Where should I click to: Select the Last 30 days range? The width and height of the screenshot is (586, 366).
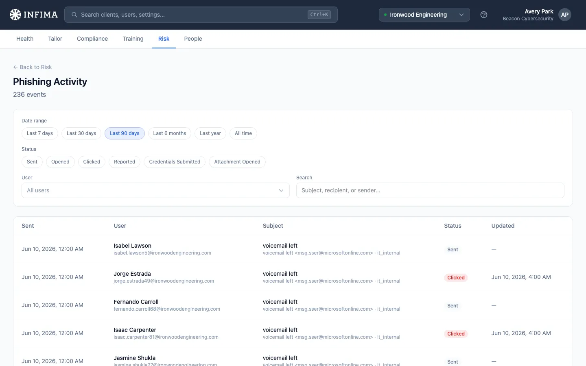click(81, 133)
